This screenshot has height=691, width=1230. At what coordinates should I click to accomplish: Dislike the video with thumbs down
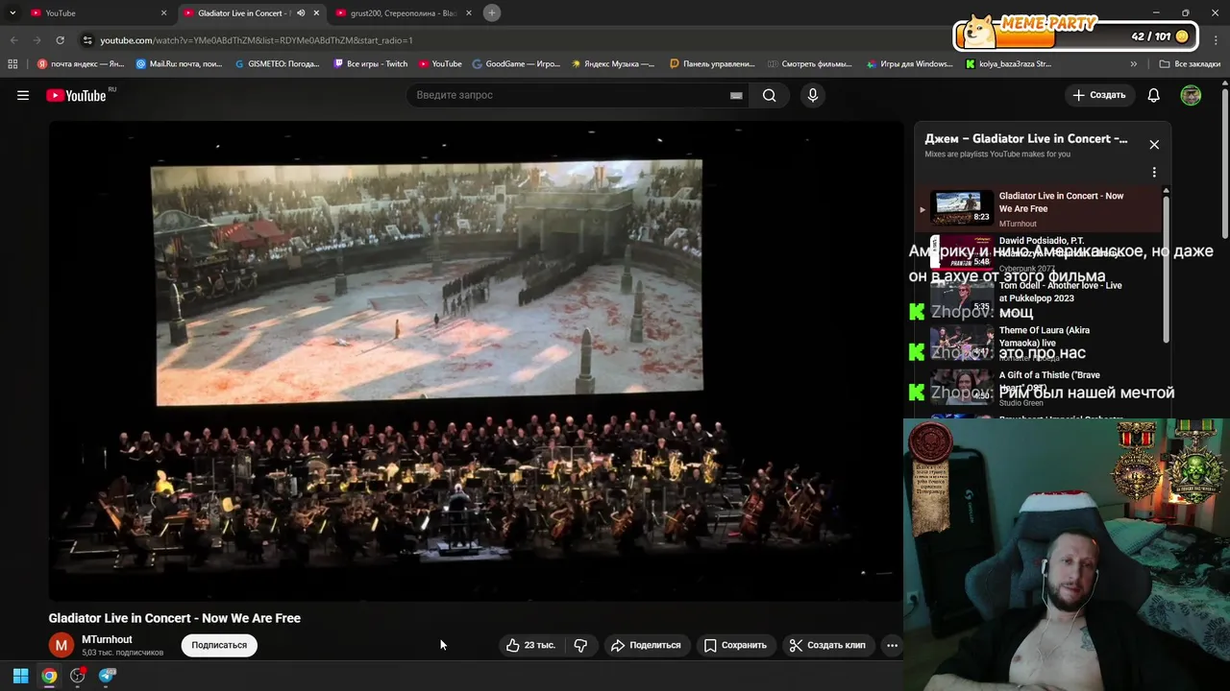coord(580,645)
